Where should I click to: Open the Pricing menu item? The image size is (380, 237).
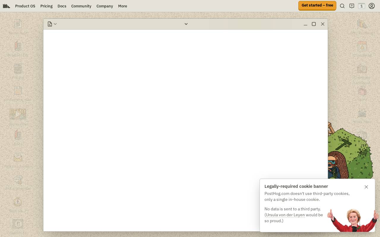pyautogui.click(x=46, y=6)
